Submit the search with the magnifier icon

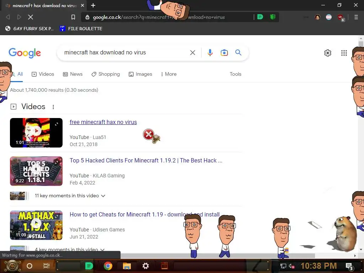238,53
